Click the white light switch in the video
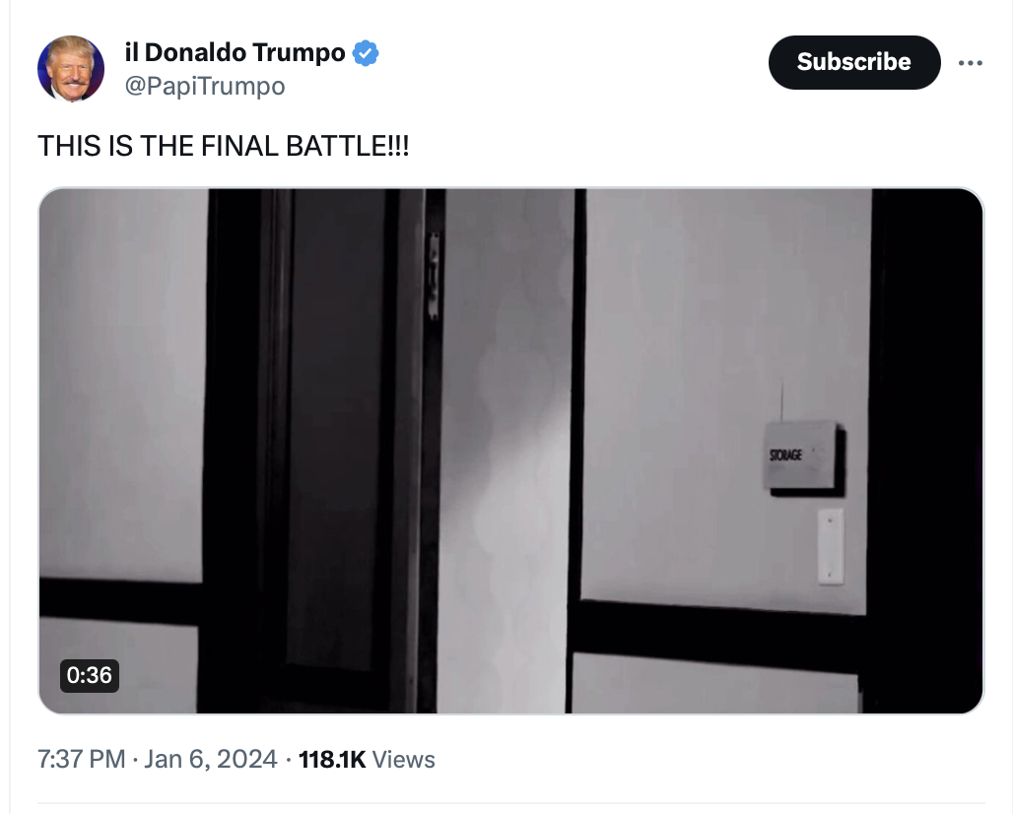The image size is (1013, 814). [831, 547]
